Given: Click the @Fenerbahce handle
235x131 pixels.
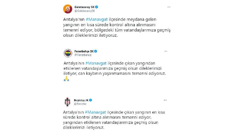Looking at the screenshot, I should point(83,55).
